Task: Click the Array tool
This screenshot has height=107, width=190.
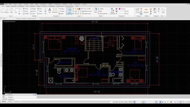Action: (x=39, y=14)
